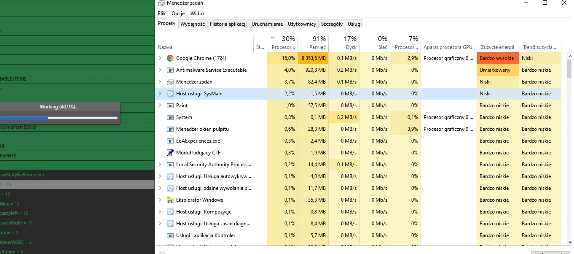
Task: Select the 'aponMODE = 2' line in the left window
Action: point(77,242)
